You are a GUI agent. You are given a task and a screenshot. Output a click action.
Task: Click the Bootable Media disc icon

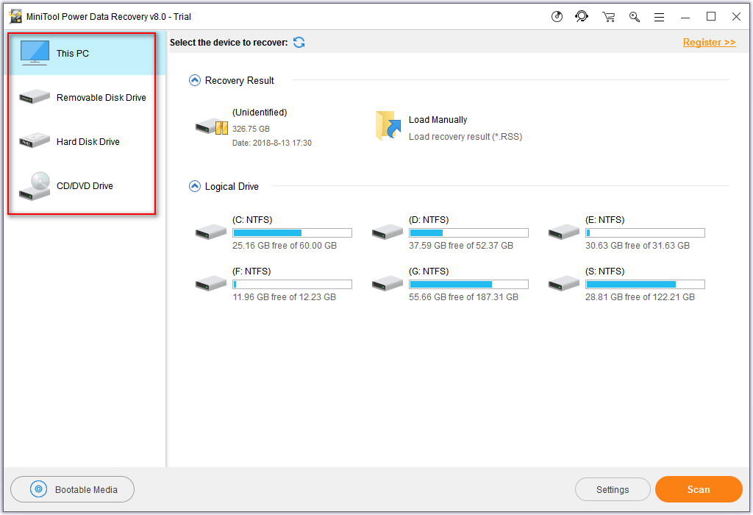(39, 489)
